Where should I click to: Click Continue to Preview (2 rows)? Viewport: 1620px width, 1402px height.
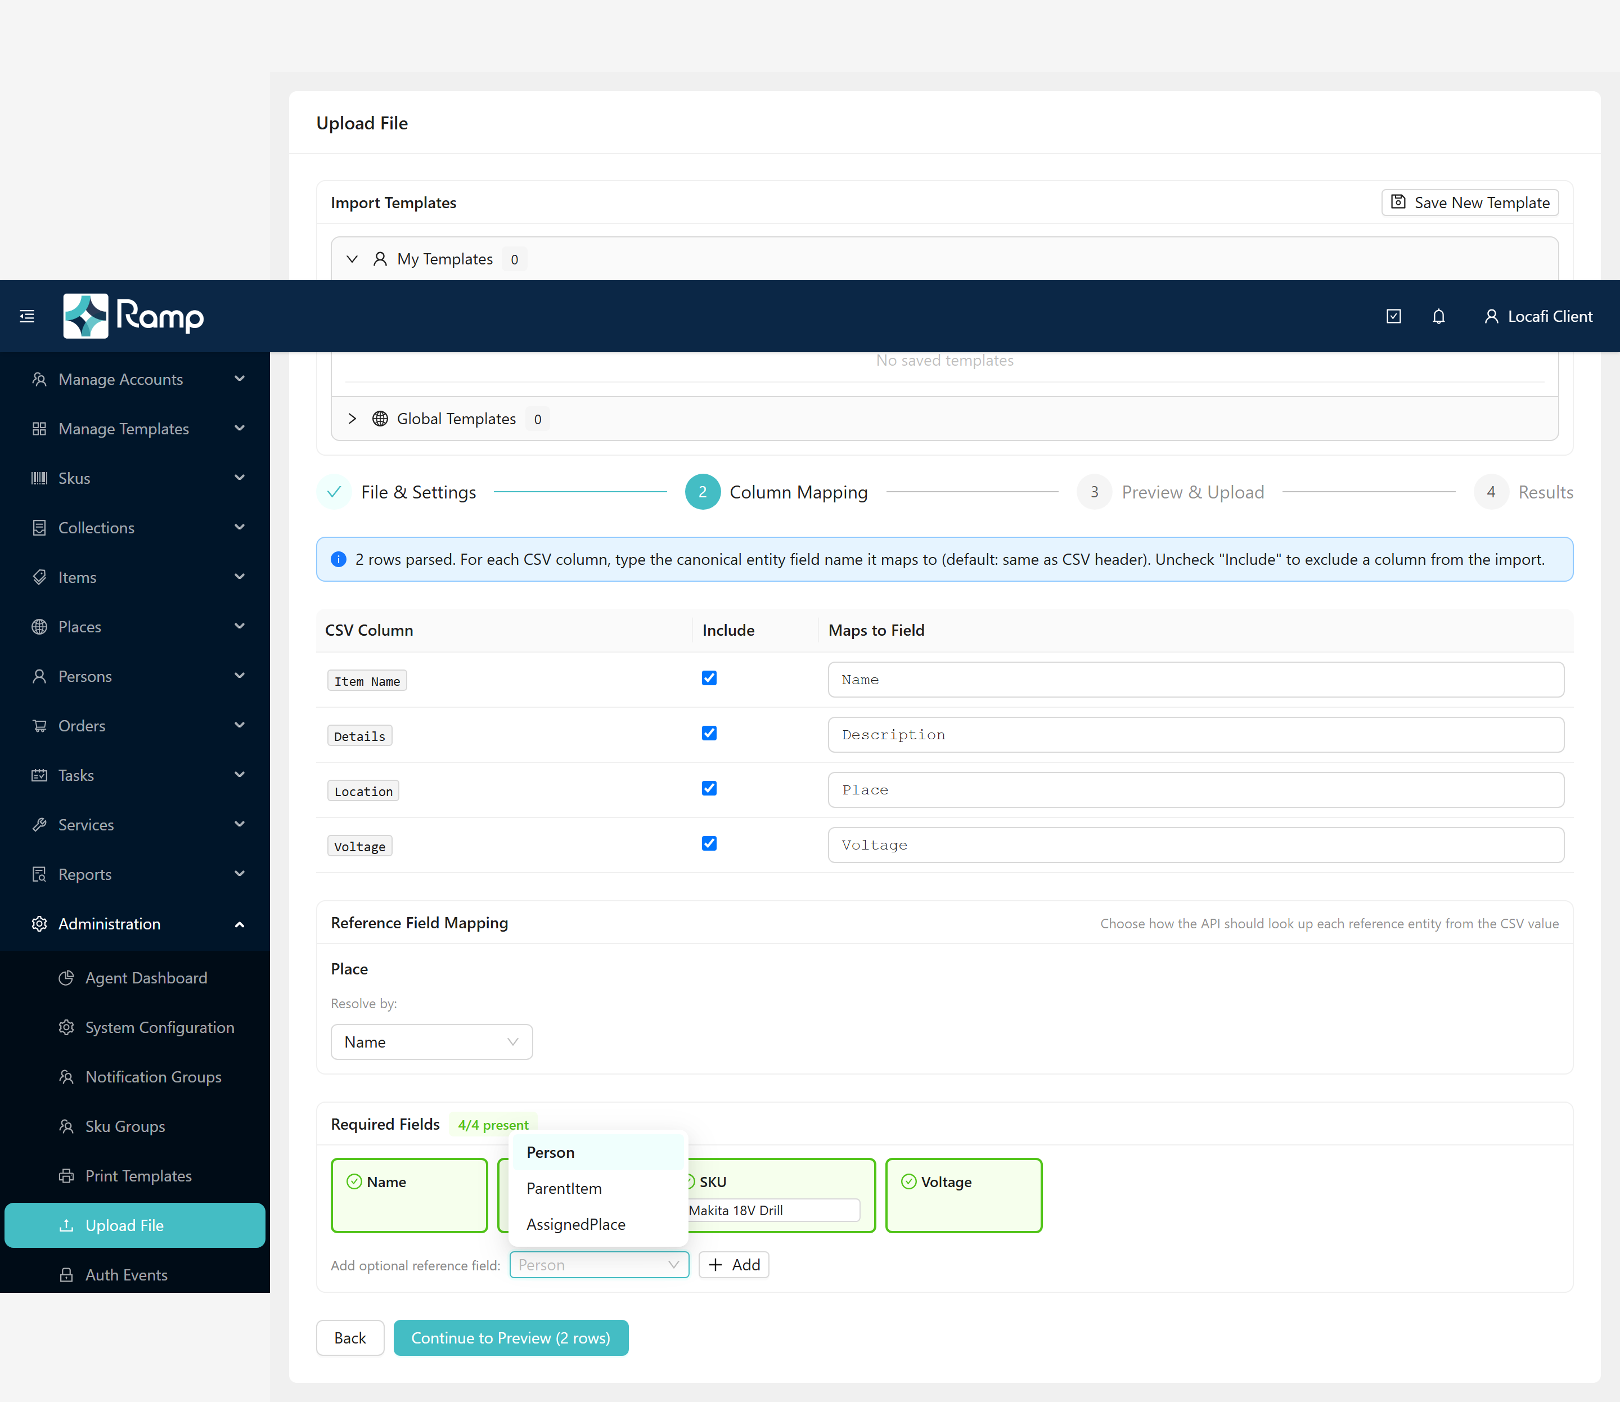coord(511,1338)
